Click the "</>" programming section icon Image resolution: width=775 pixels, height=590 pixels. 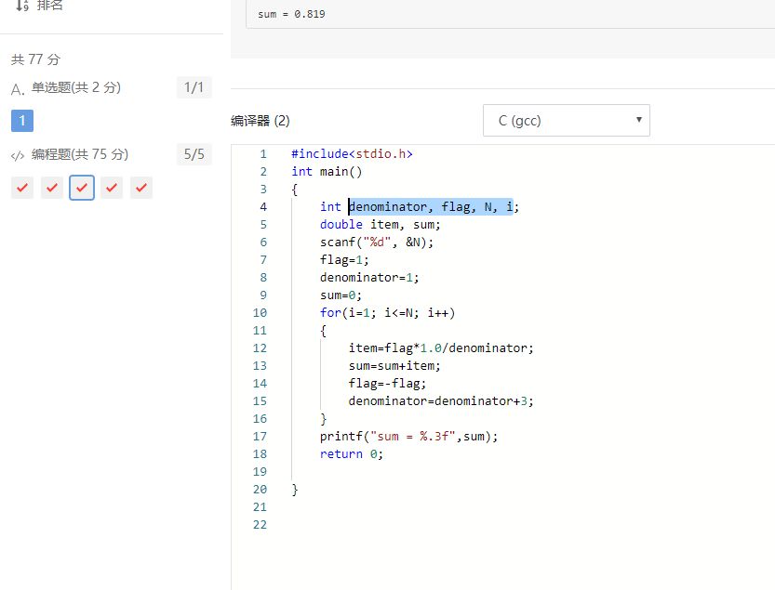tap(18, 155)
